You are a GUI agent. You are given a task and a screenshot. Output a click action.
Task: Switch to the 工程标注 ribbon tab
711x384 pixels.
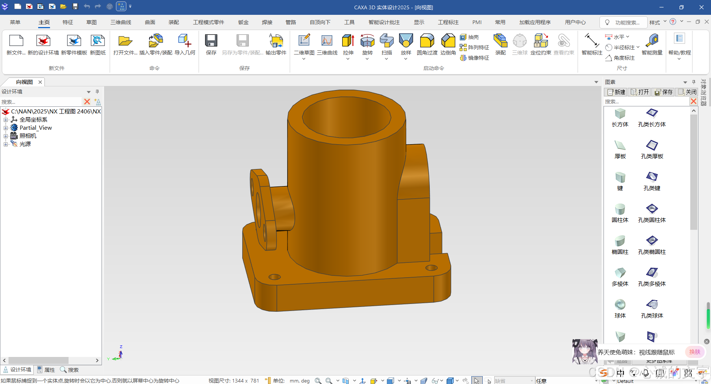448,22
